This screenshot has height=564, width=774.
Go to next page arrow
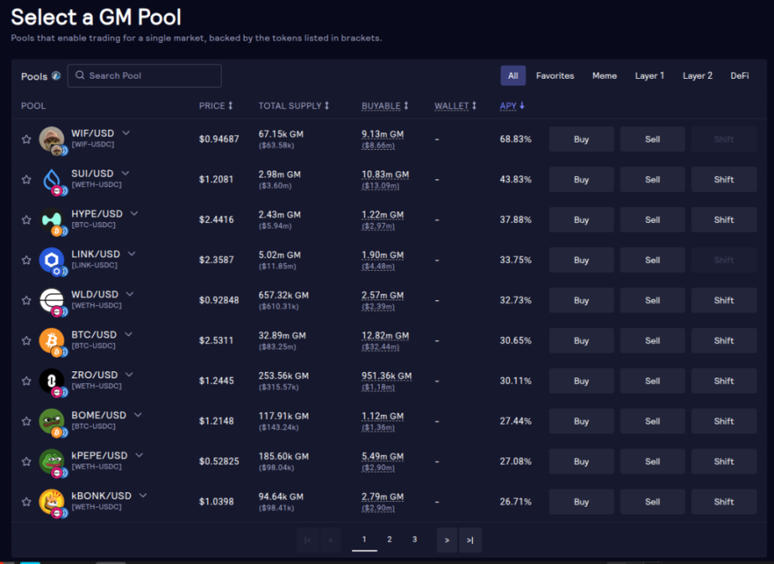click(x=447, y=540)
